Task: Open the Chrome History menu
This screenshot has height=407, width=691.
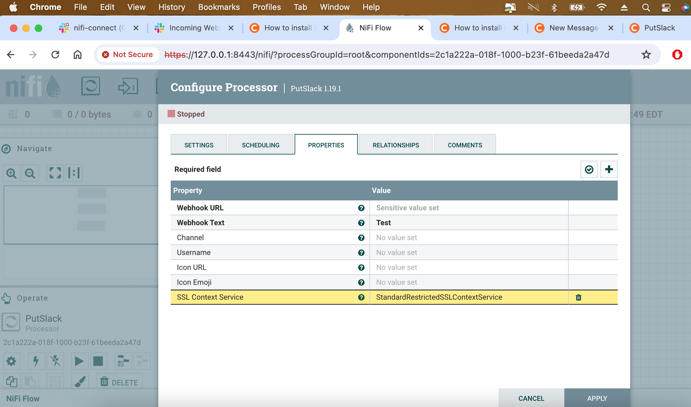Action: tap(171, 7)
